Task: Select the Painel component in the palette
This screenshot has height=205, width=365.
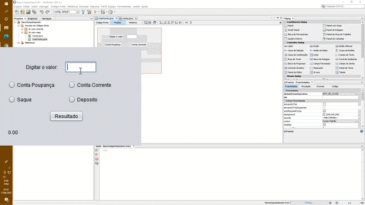Action: (x=289, y=25)
